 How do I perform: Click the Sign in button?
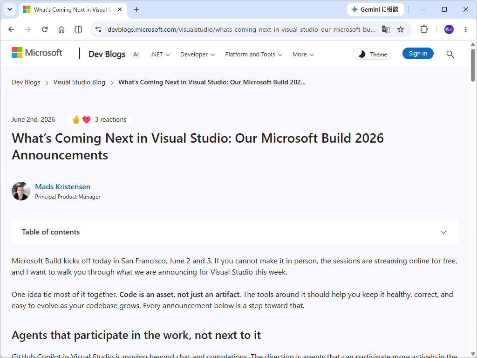pyautogui.click(x=418, y=54)
